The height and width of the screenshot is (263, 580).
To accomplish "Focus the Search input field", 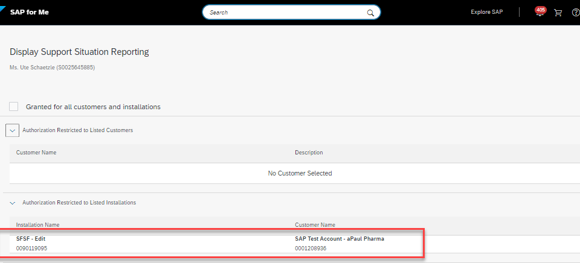I will coord(291,12).
